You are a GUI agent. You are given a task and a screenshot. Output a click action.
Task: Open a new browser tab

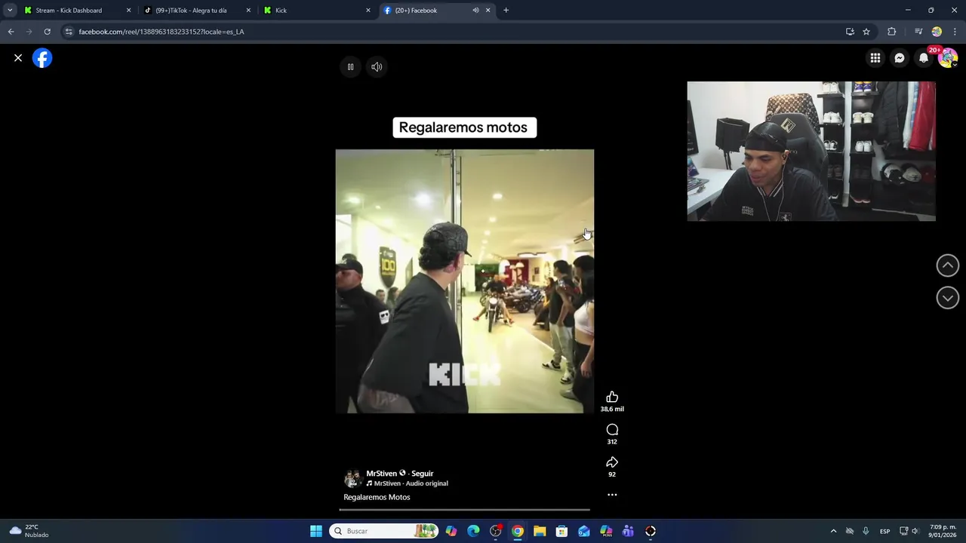506,11
